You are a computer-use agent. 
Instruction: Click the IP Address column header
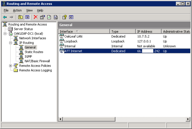(148, 31)
